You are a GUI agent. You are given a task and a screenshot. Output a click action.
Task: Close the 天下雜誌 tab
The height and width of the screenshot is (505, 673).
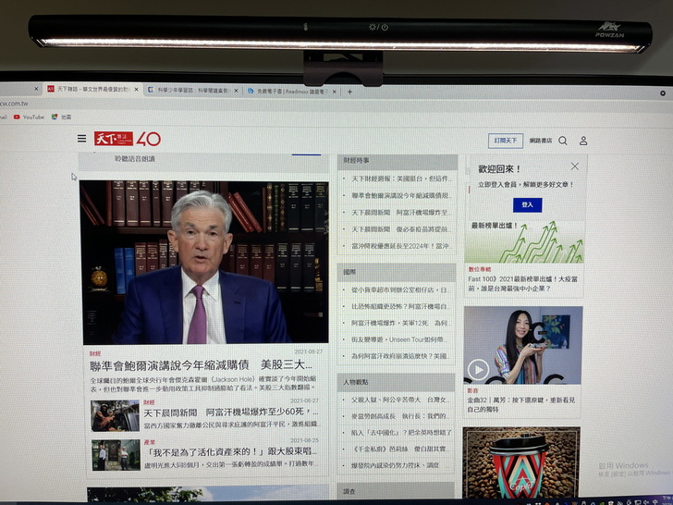tap(137, 90)
